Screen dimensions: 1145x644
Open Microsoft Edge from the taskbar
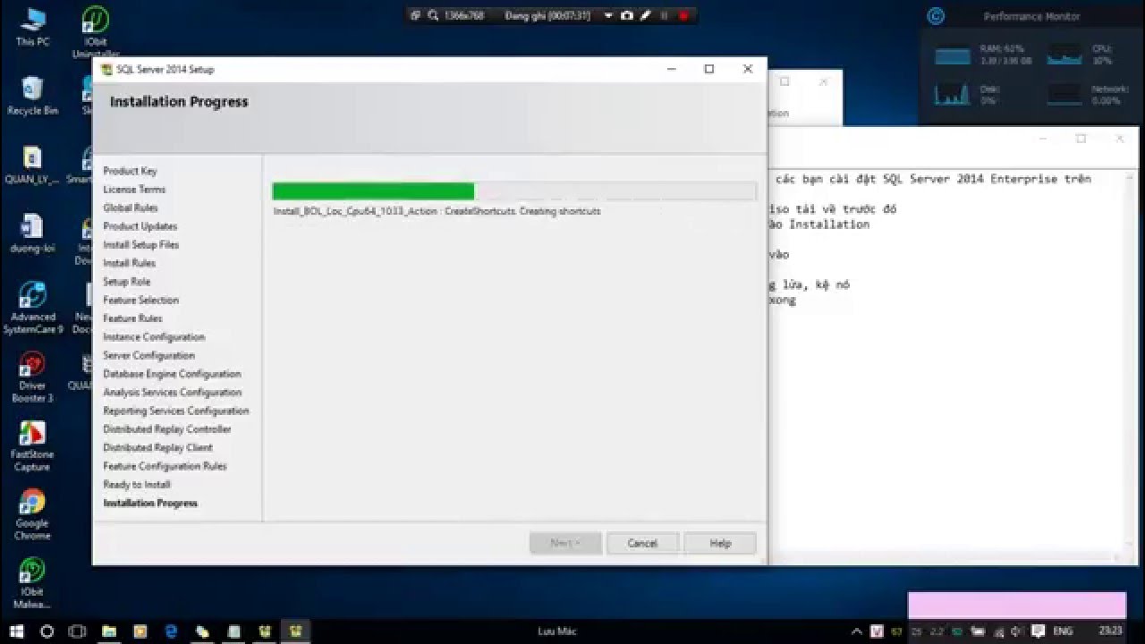pos(171,631)
